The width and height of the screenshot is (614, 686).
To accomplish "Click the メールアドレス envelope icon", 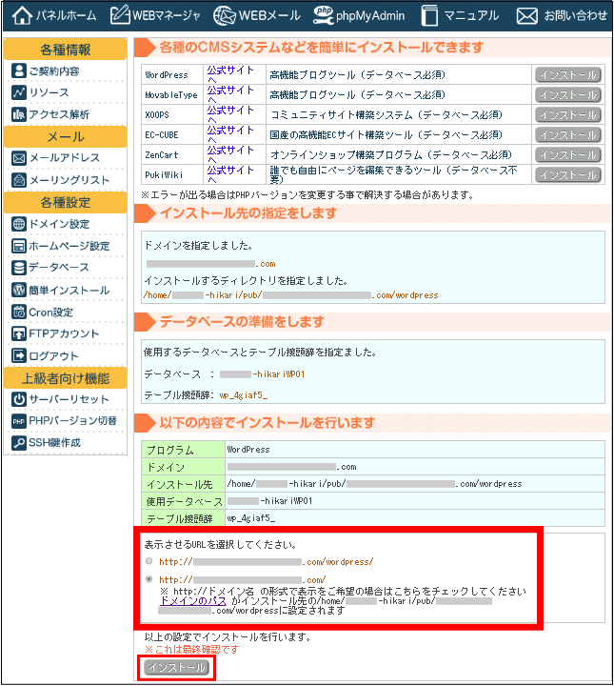I will pyautogui.click(x=19, y=157).
